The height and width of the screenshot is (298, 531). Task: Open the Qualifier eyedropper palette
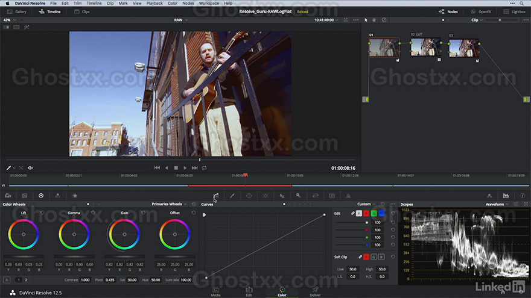point(232,196)
